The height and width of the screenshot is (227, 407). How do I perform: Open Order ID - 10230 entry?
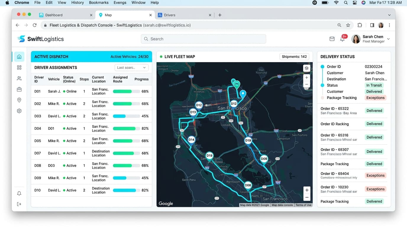(x=354, y=189)
